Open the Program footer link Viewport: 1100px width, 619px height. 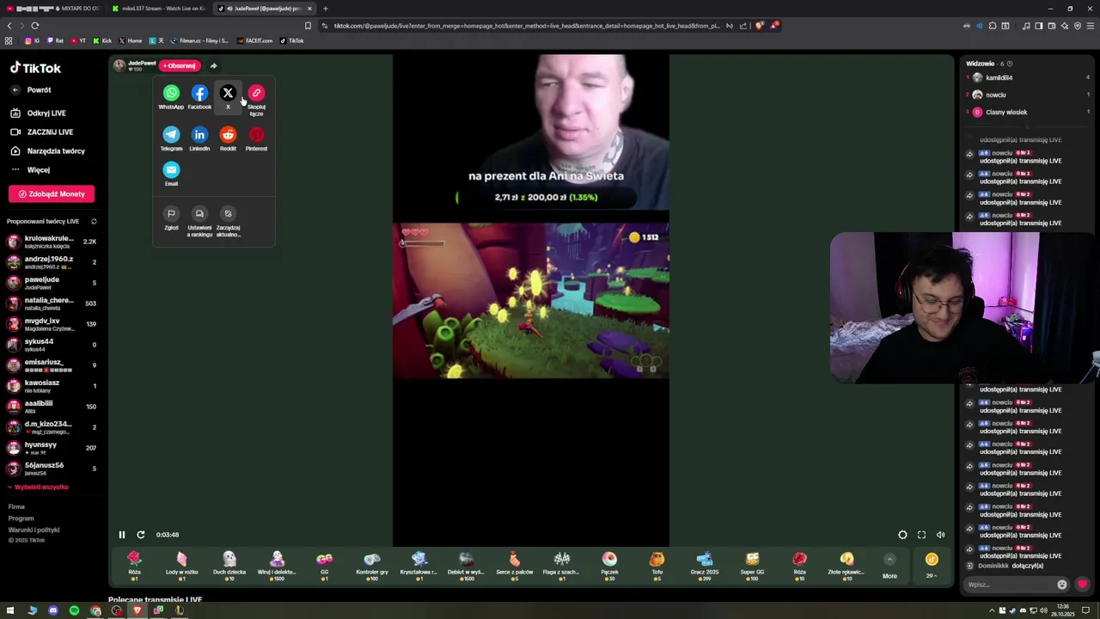click(x=21, y=518)
